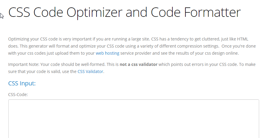Image resolution: width=263 pixels, height=138 pixels.
Task: Click the CSS-Code: field label
Action: (18, 95)
